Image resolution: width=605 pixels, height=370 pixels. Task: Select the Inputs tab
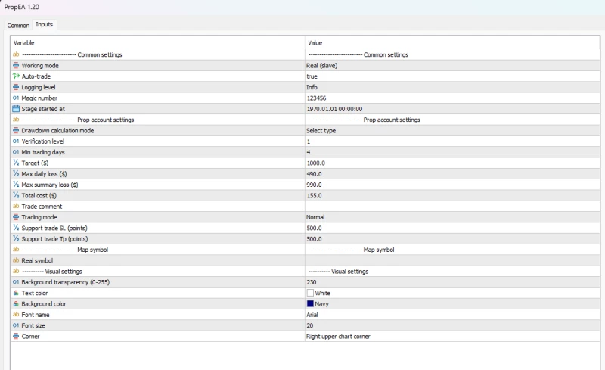click(x=45, y=25)
